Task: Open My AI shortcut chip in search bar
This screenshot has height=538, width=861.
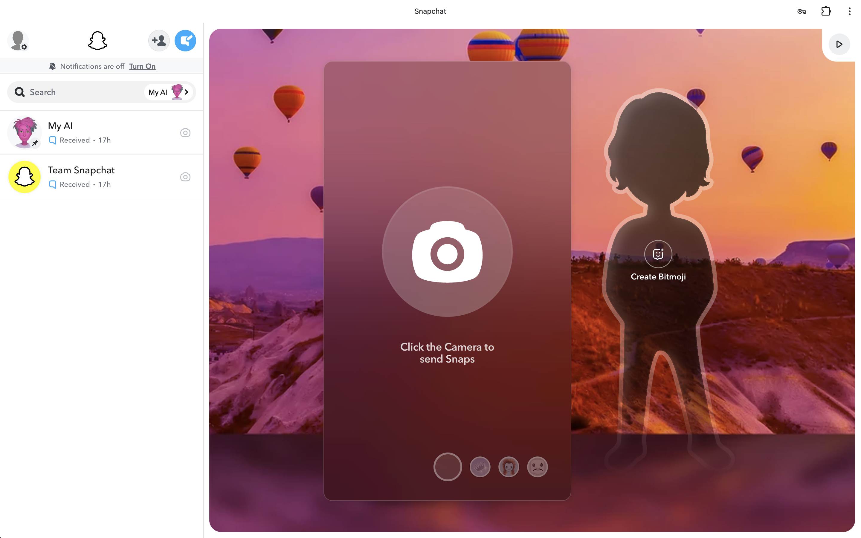Action: pyautogui.click(x=168, y=92)
